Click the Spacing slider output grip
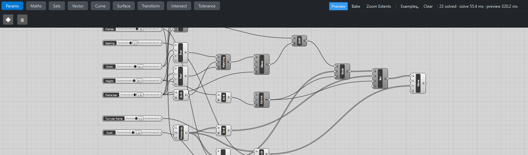This screenshot has height=155, width=528. click(x=162, y=43)
